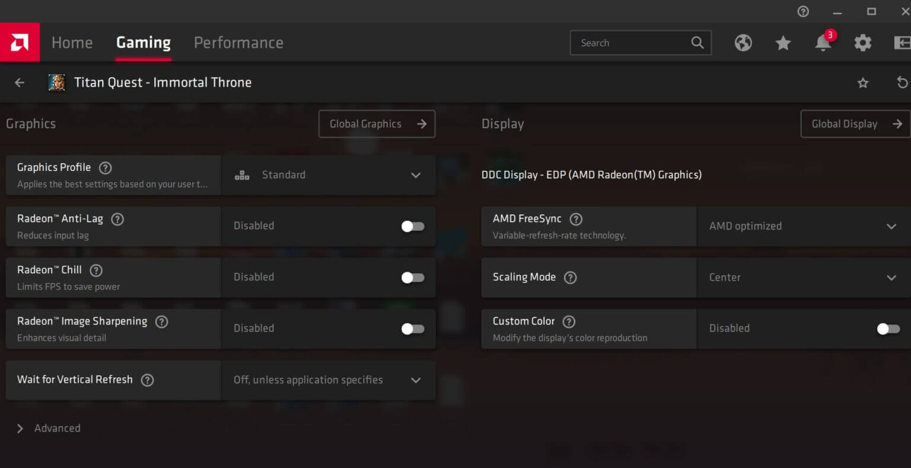
Task: Enable Radeon Image Sharpening
Action: point(412,329)
